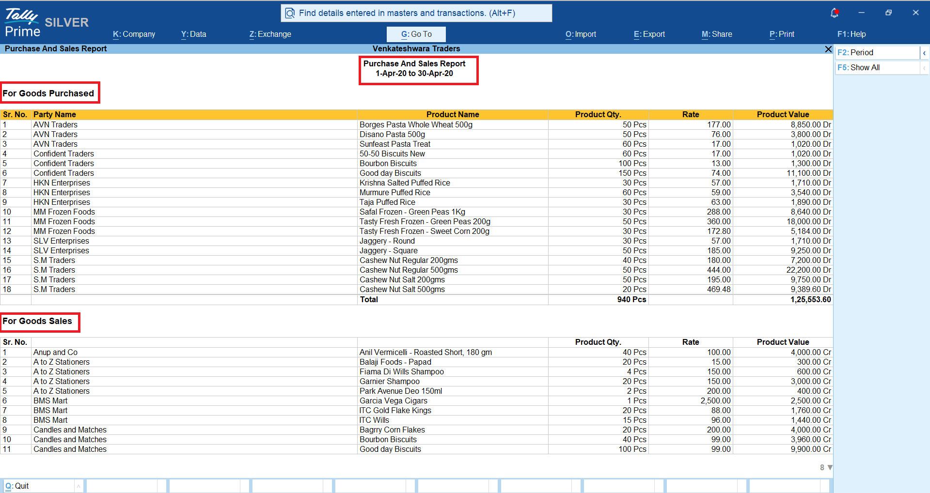Viewport: 930px width, 493px height.
Task: Click the Find details search field
Action: pos(416,13)
